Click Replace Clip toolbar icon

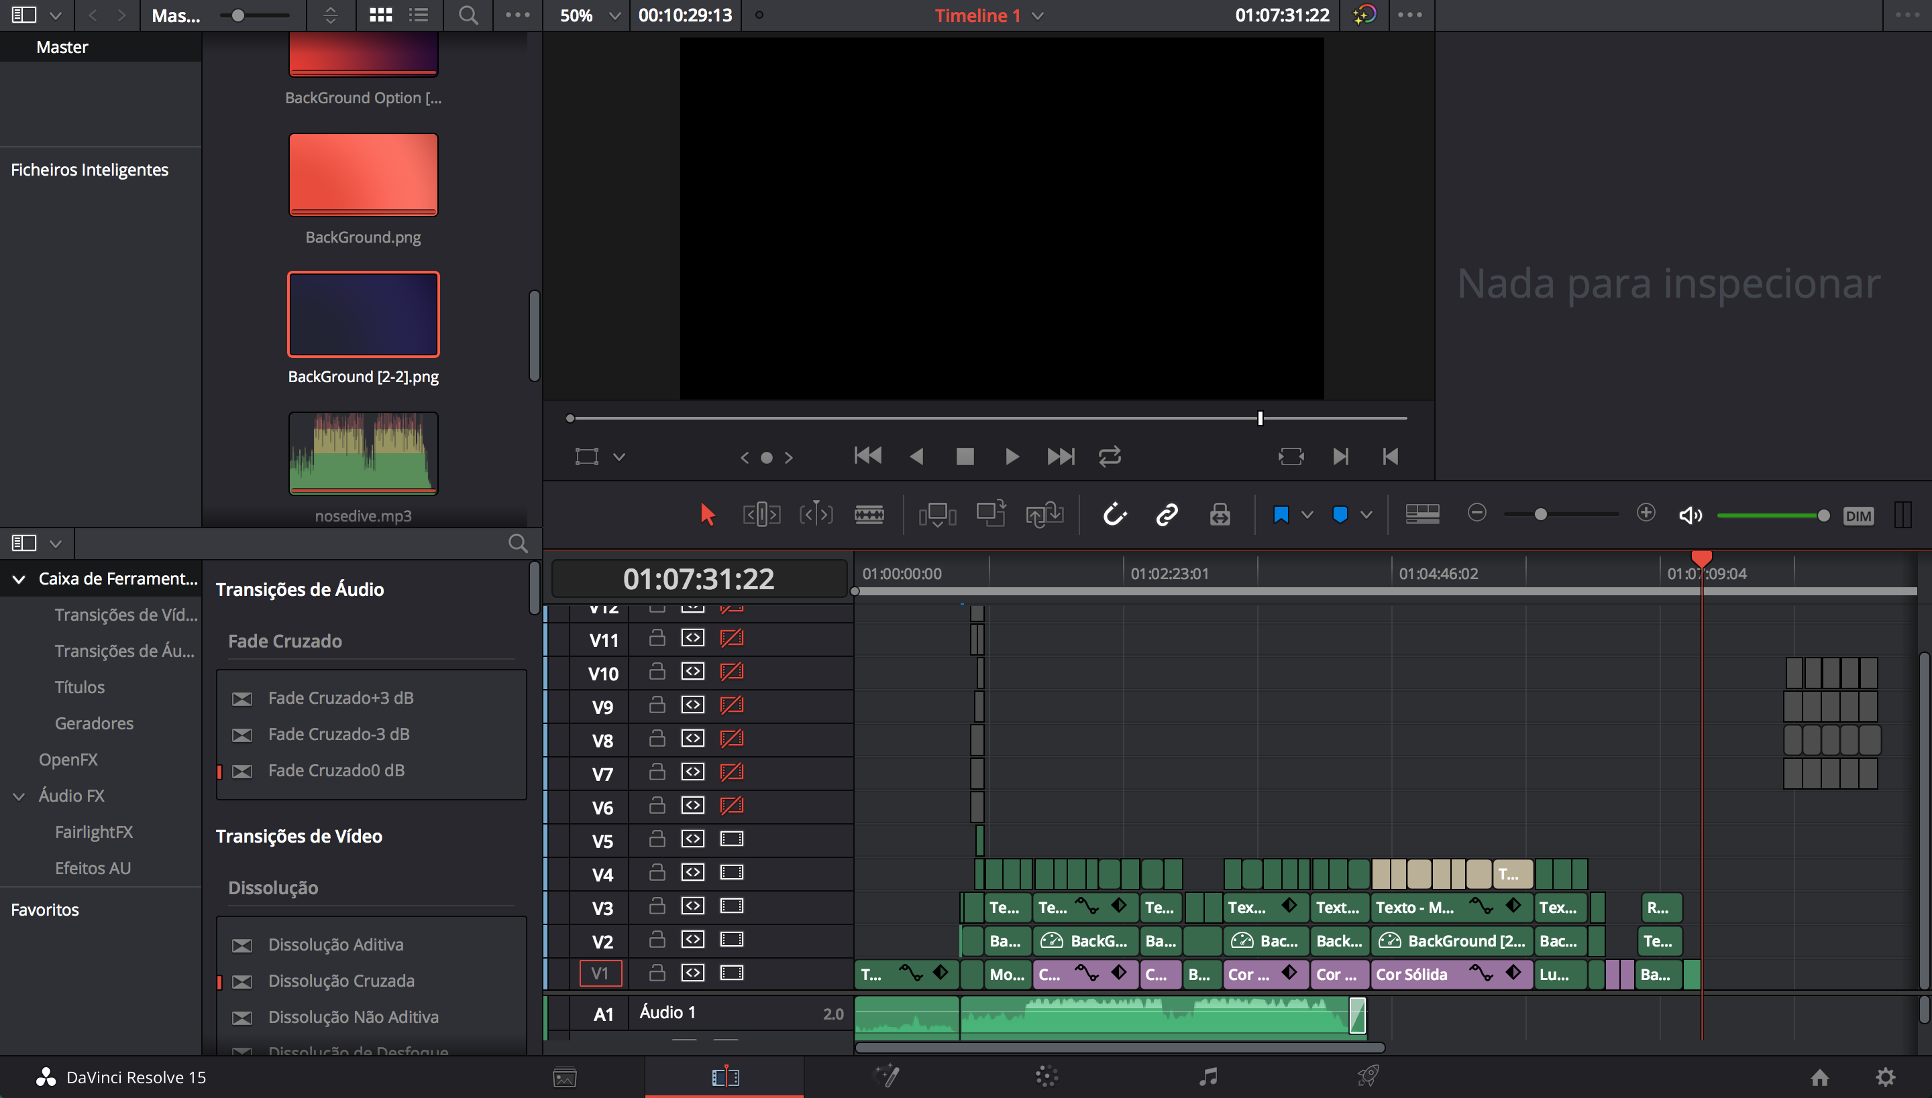(1045, 514)
